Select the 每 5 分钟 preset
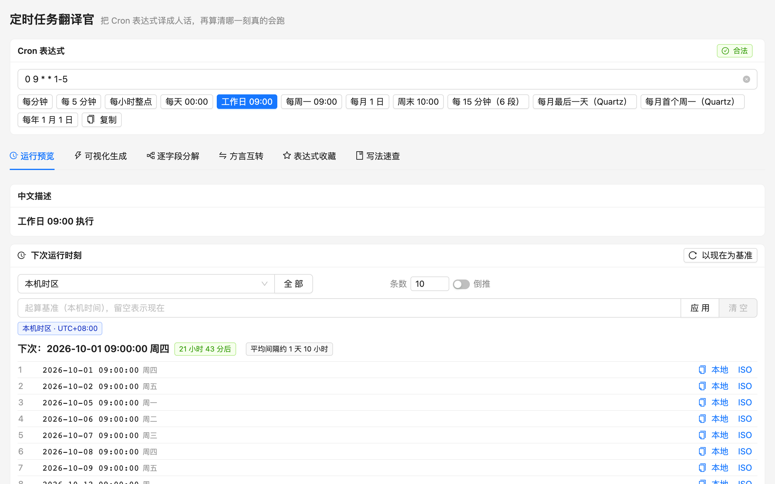The width and height of the screenshot is (775, 484). [x=79, y=102]
